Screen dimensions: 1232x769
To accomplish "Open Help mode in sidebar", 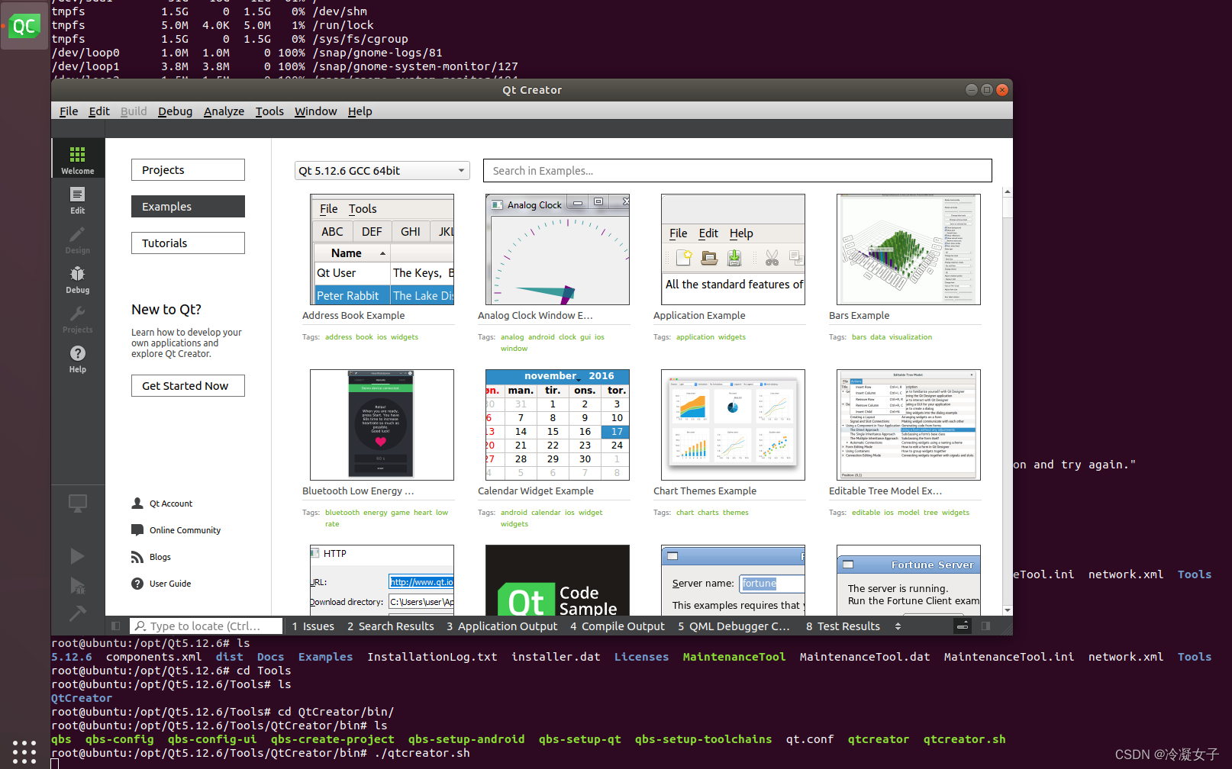I will (78, 359).
